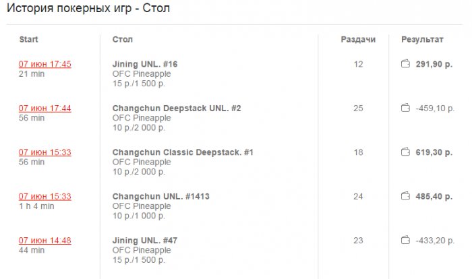Click the 619,30 р. result amount
472x279 pixels.
434,152
